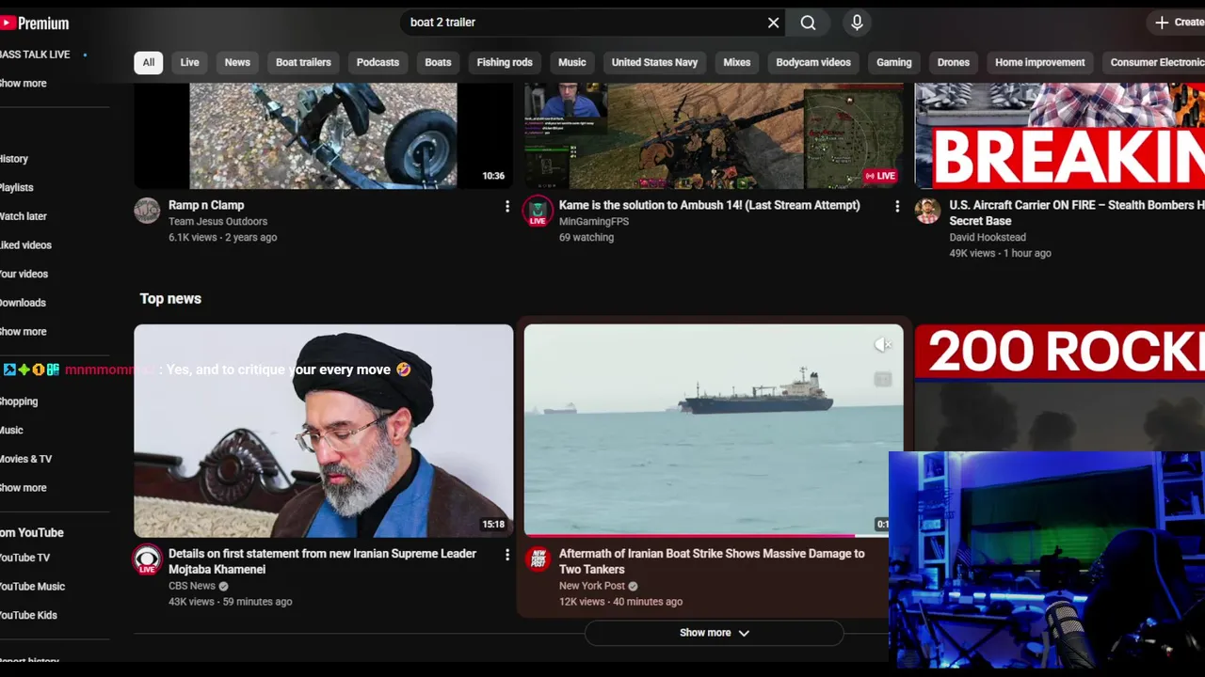1205x677 pixels.
Task: Choose the Fishing rods filter chip
Action: pyautogui.click(x=505, y=62)
